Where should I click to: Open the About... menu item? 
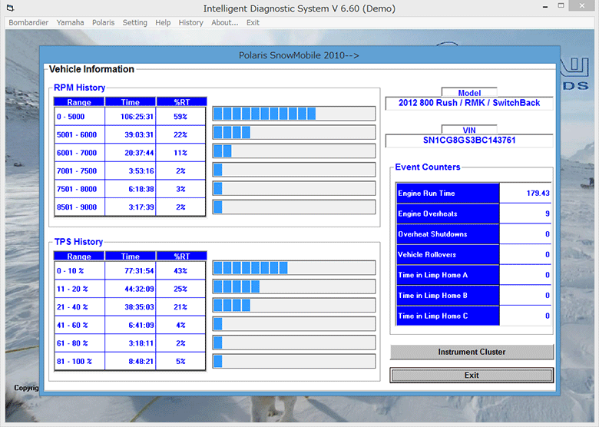click(x=224, y=22)
